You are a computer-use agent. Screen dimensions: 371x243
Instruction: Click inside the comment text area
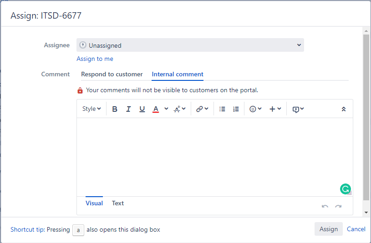coord(214,157)
